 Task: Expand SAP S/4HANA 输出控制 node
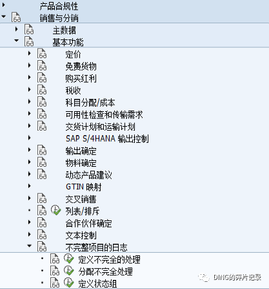tap(30, 138)
